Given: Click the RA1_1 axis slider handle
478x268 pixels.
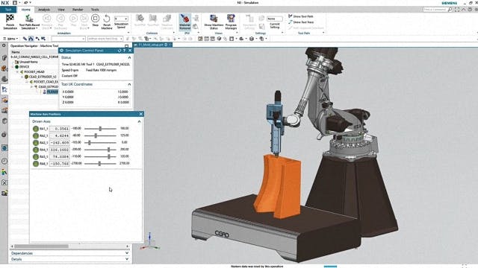Looking at the screenshot, I should pyautogui.click(x=100, y=129).
